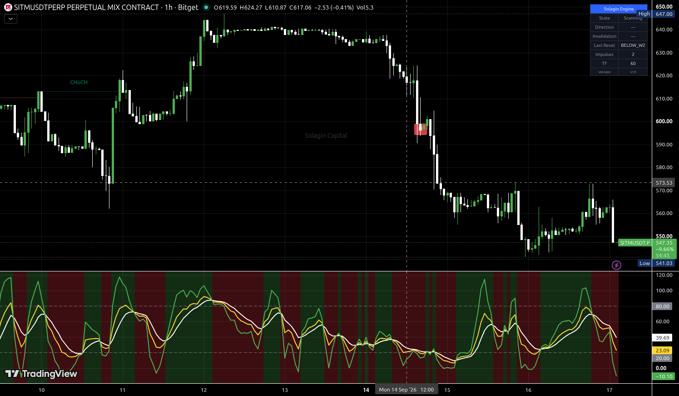
Task: Click the BELOW_W2 value cell
Action: pyautogui.click(x=633, y=45)
